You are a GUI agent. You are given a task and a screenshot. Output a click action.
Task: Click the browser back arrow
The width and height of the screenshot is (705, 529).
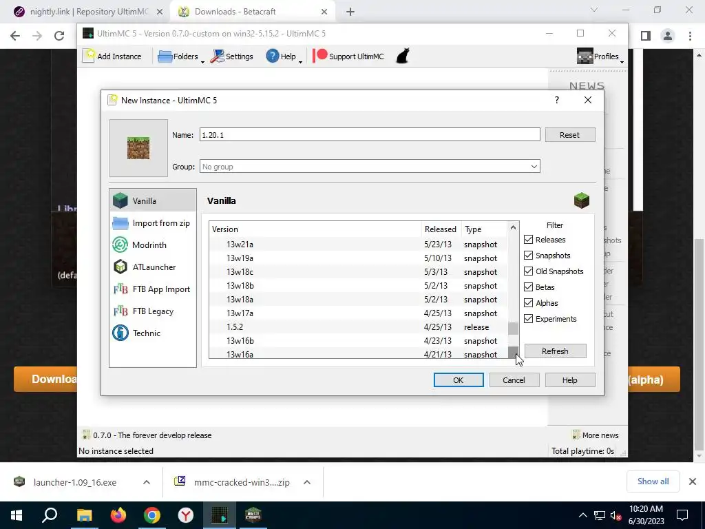tap(15, 36)
